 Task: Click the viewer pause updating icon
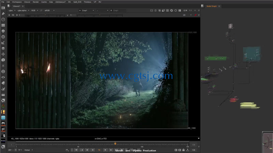tap(180, 11)
